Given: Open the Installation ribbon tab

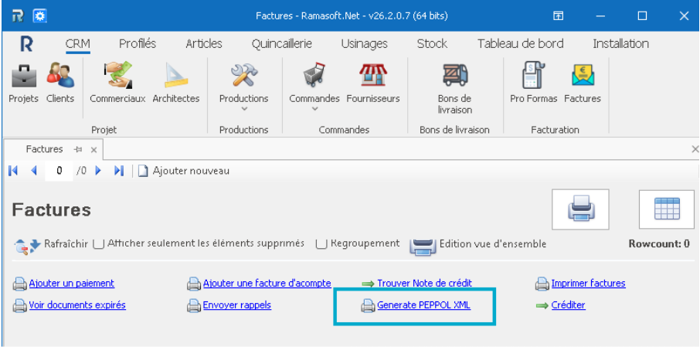Looking at the screenshot, I should (x=620, y=44).
